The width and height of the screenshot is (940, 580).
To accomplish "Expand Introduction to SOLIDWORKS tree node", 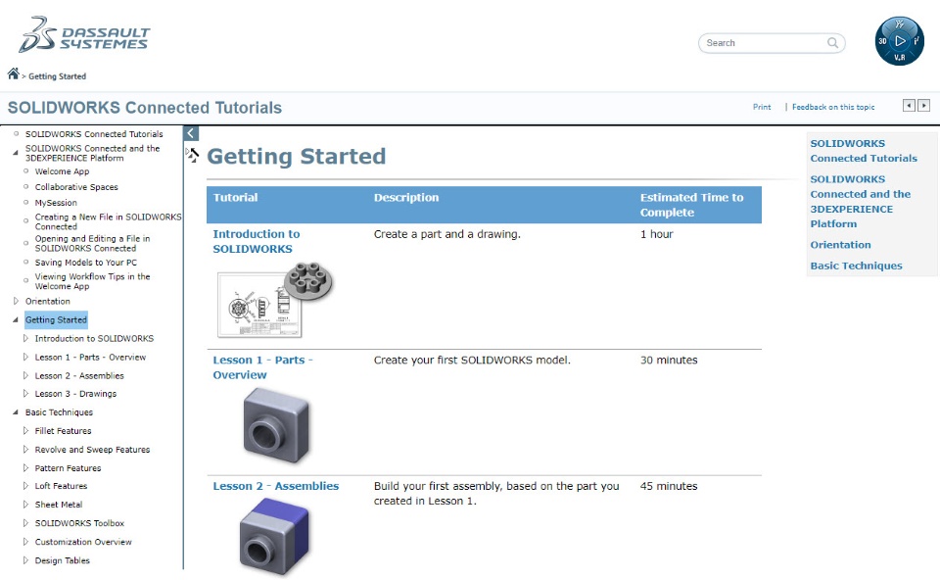I will (x=25, y=338).
